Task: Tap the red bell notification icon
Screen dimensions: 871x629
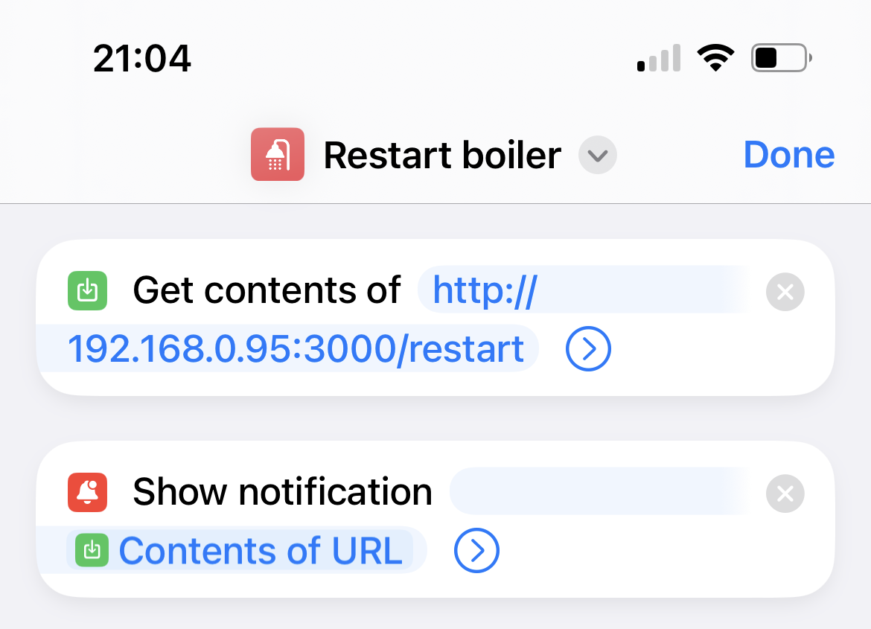Action: click(x=88, y=492)
